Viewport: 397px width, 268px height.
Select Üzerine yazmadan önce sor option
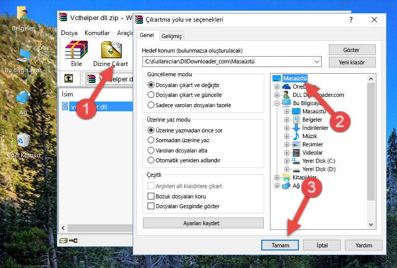click(x=185, y=130)
